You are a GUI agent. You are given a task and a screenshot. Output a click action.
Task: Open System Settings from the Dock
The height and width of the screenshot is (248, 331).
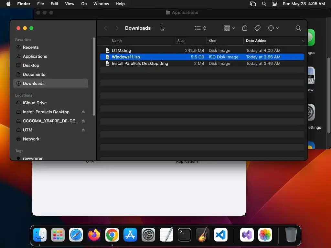pos(148,235)
